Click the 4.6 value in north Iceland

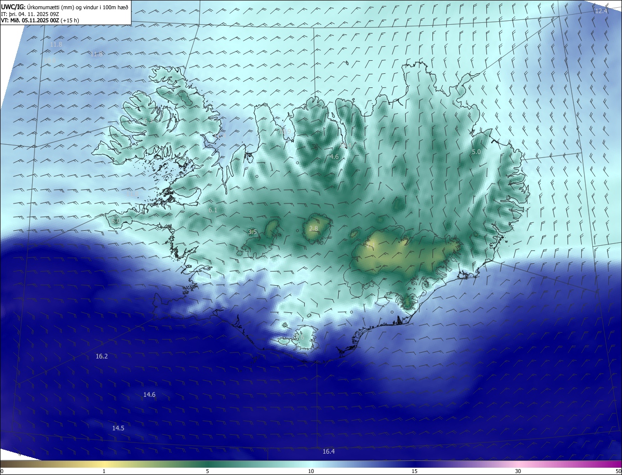(334, 156)
